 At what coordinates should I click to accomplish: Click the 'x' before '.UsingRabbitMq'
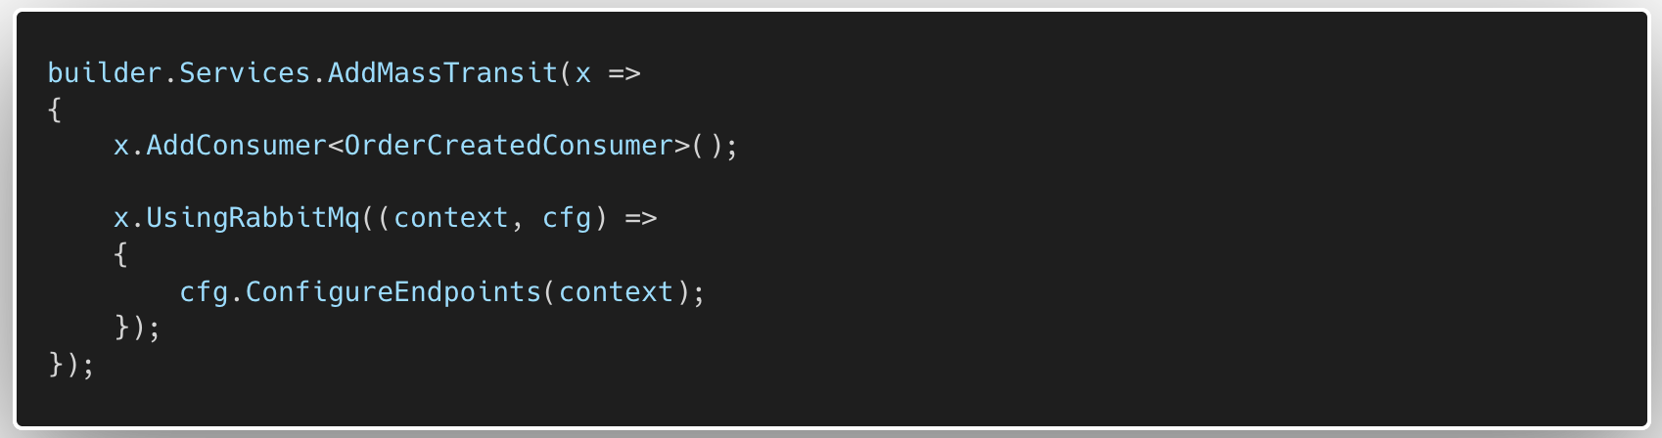[120, 218]
